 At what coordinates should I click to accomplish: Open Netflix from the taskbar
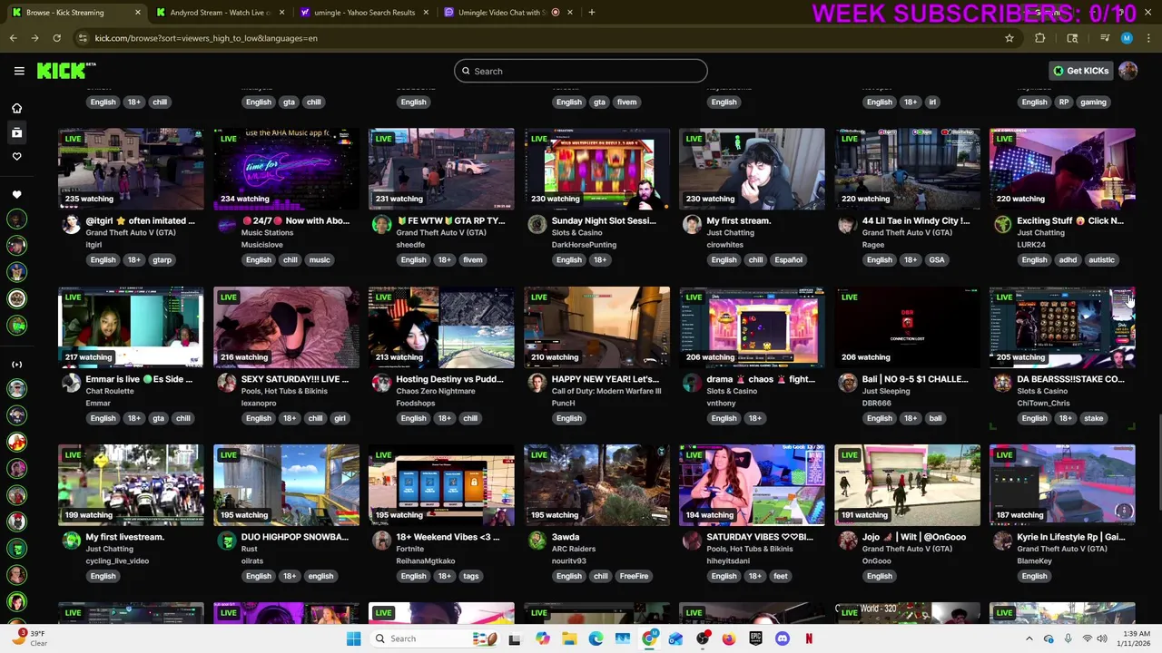809,638
